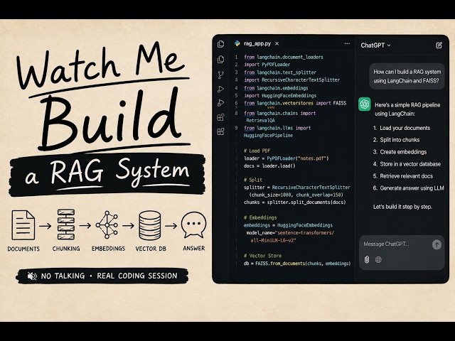The image size is (455, 341).
Task: Click the Documents page icon
Action: pos(23,225)
